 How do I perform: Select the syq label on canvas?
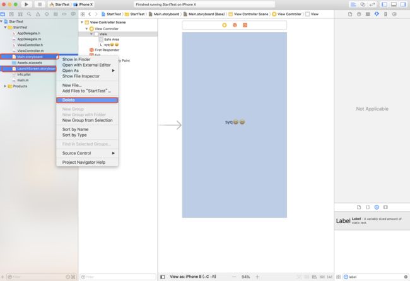tap(235, 122)
